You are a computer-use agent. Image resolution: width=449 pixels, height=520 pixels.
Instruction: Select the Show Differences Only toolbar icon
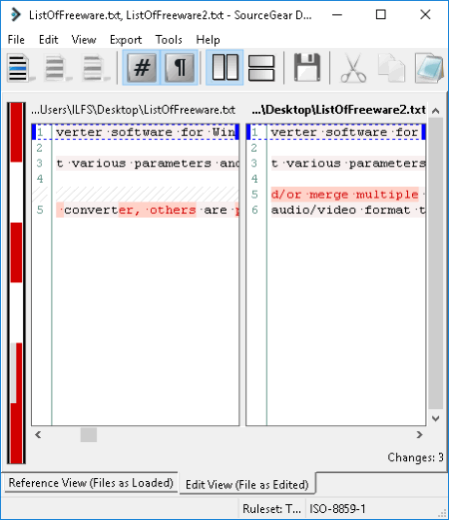[x=58, y=68]
